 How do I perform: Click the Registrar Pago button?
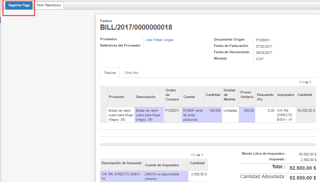pos(19,6)
